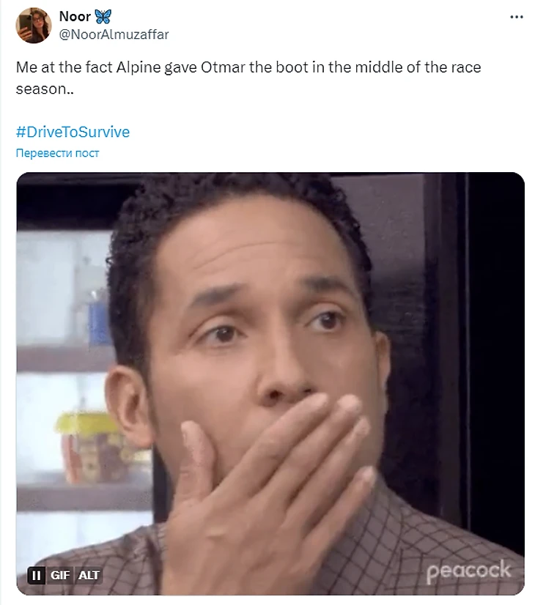Pause the playing GIF

pyautogui.click(x=37, y=575)
